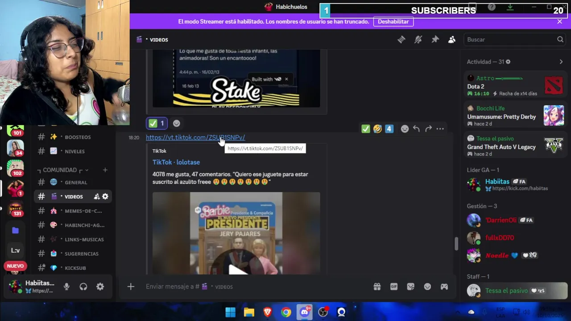Click the number 4 quick reaction

click(x=389, y=129)
